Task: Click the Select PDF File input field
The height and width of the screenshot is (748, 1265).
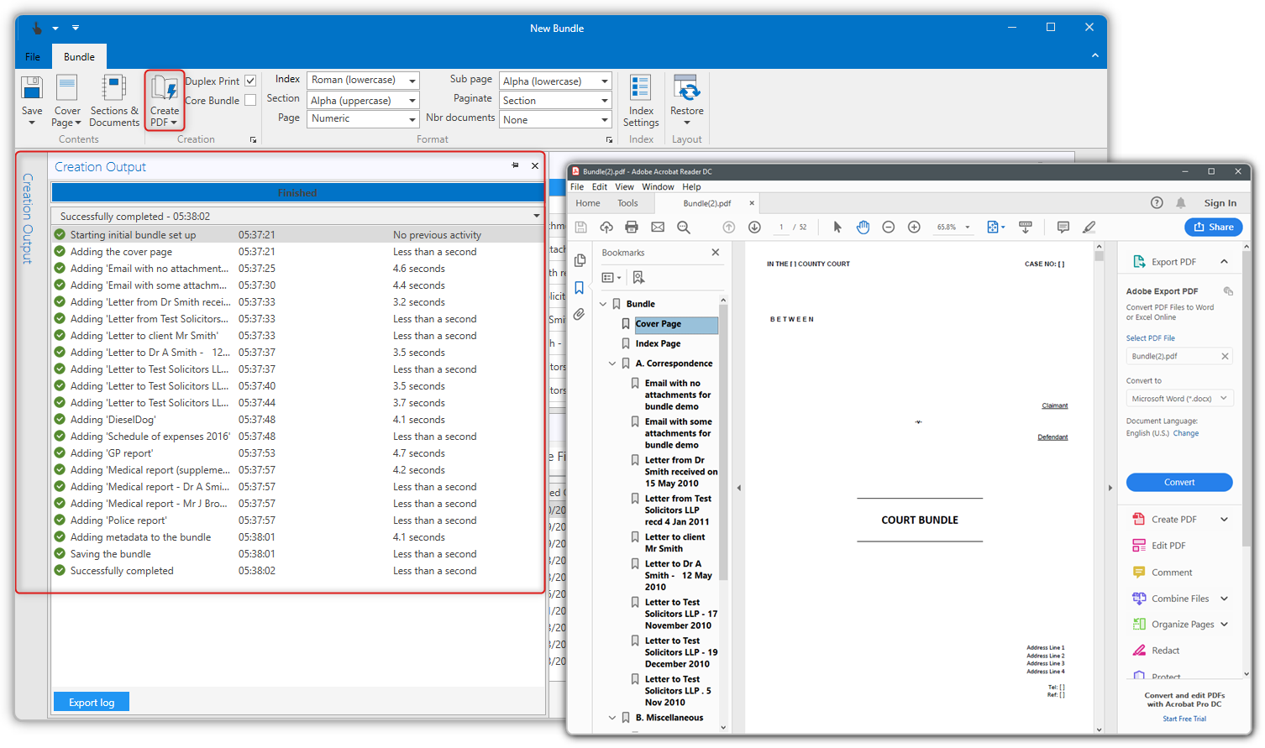Action: pyautogui.click(x=1173, y=356)
